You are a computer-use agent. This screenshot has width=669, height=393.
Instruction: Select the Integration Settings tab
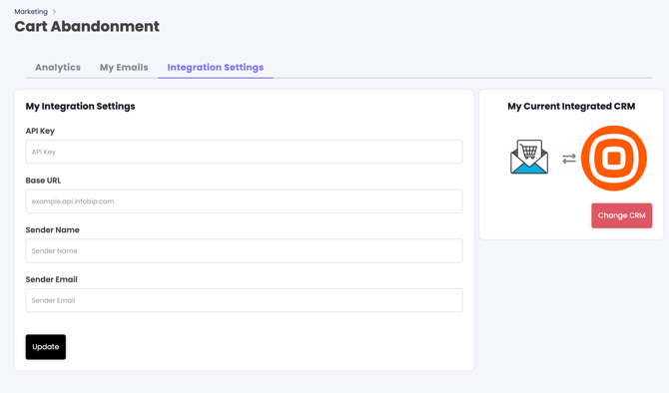(216, 68)
